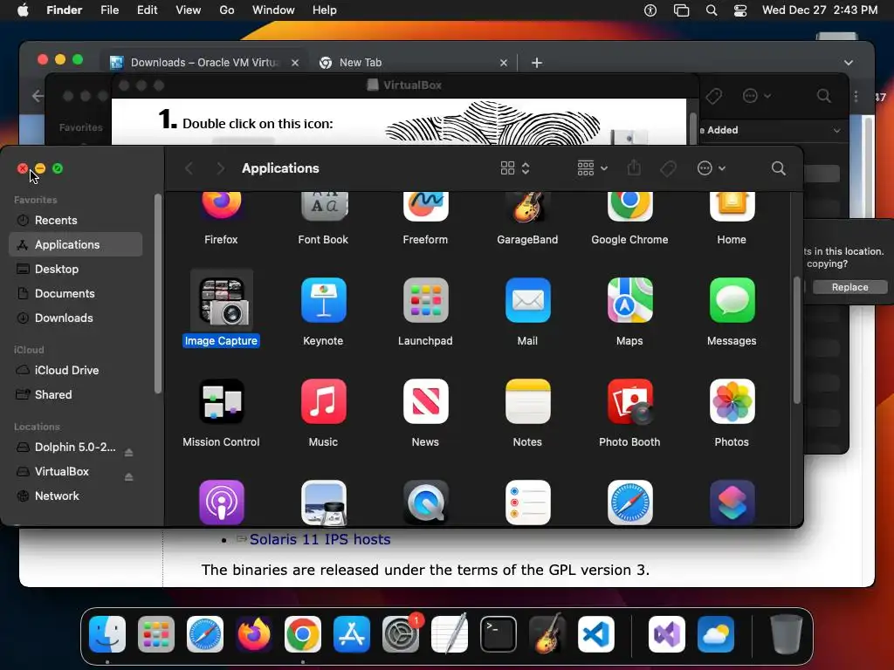This screenshot has height=670, width=894.
Task: Open the action menu in the back Finder window
Action: tap(757, 96)
